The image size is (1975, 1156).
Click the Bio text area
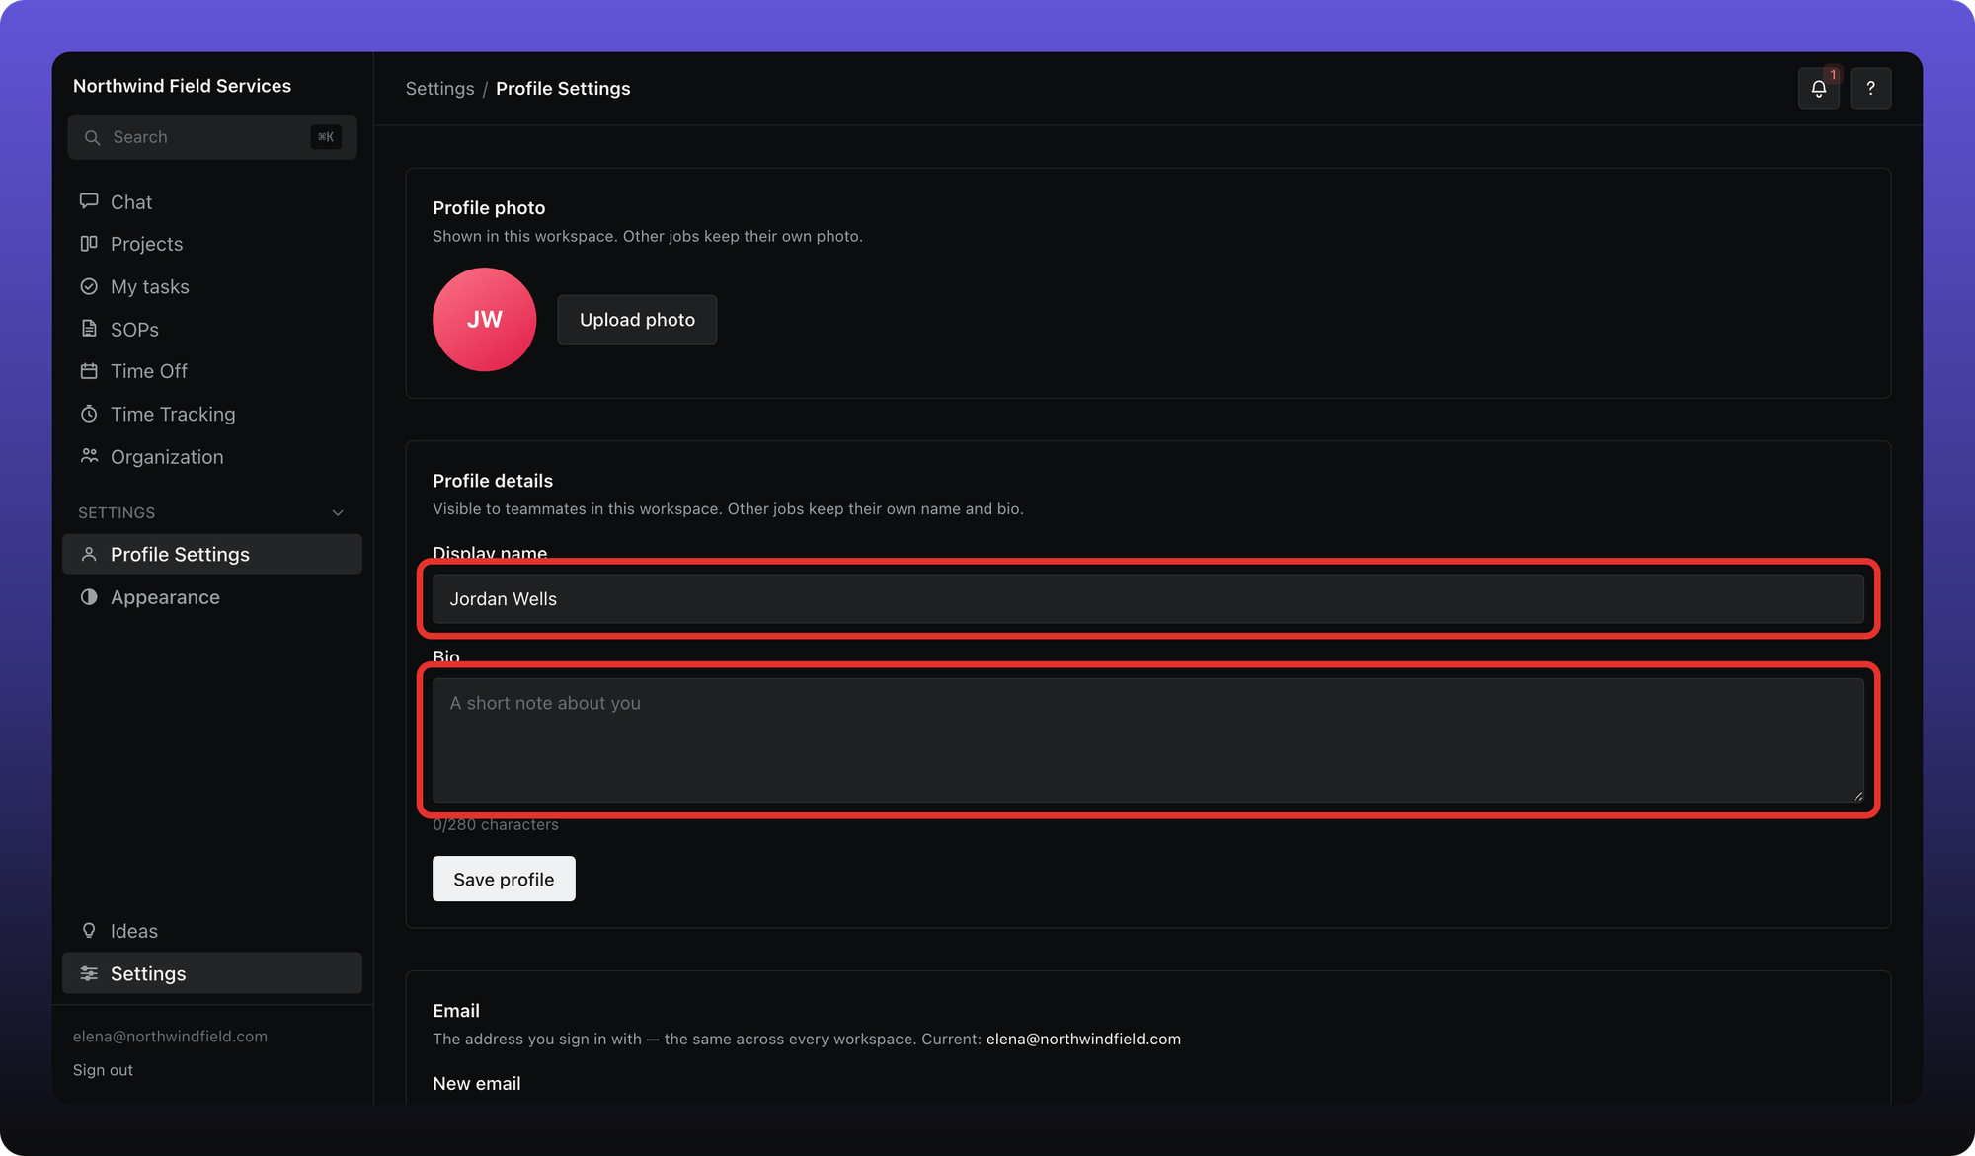pos(1148,740)
